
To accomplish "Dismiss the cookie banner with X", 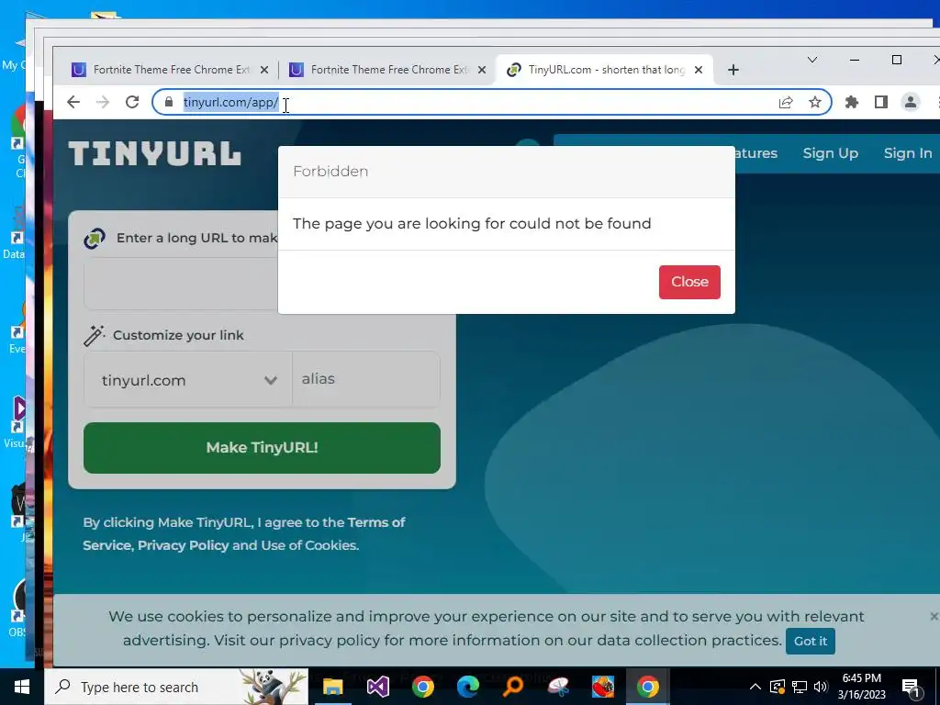I will (934, 616).
